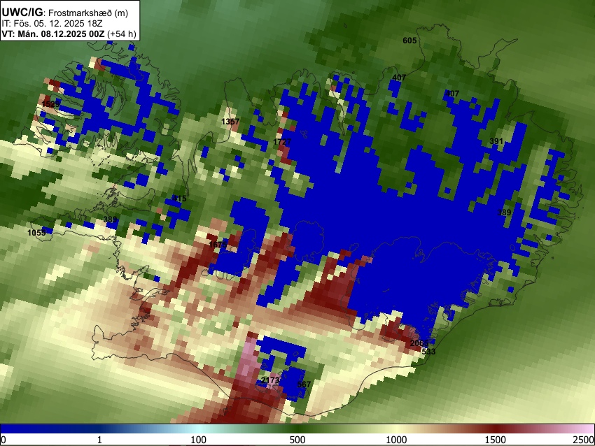This screenshot has height=446, width=595.
Task: Select the valid time 'VT: Mán. 08.12.2025 00Z'
Action: click(52, 34)
